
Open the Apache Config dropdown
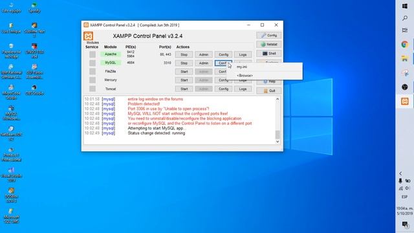click(x=223, y=54)
